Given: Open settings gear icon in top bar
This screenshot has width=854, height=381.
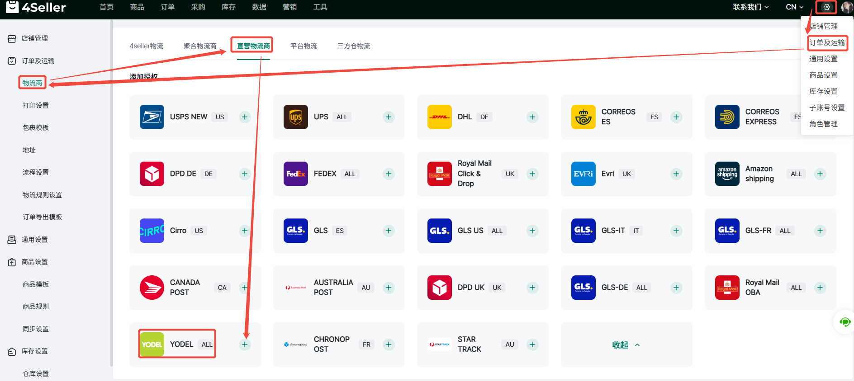Looking at the screenshot, I should [x=827, y=7].
